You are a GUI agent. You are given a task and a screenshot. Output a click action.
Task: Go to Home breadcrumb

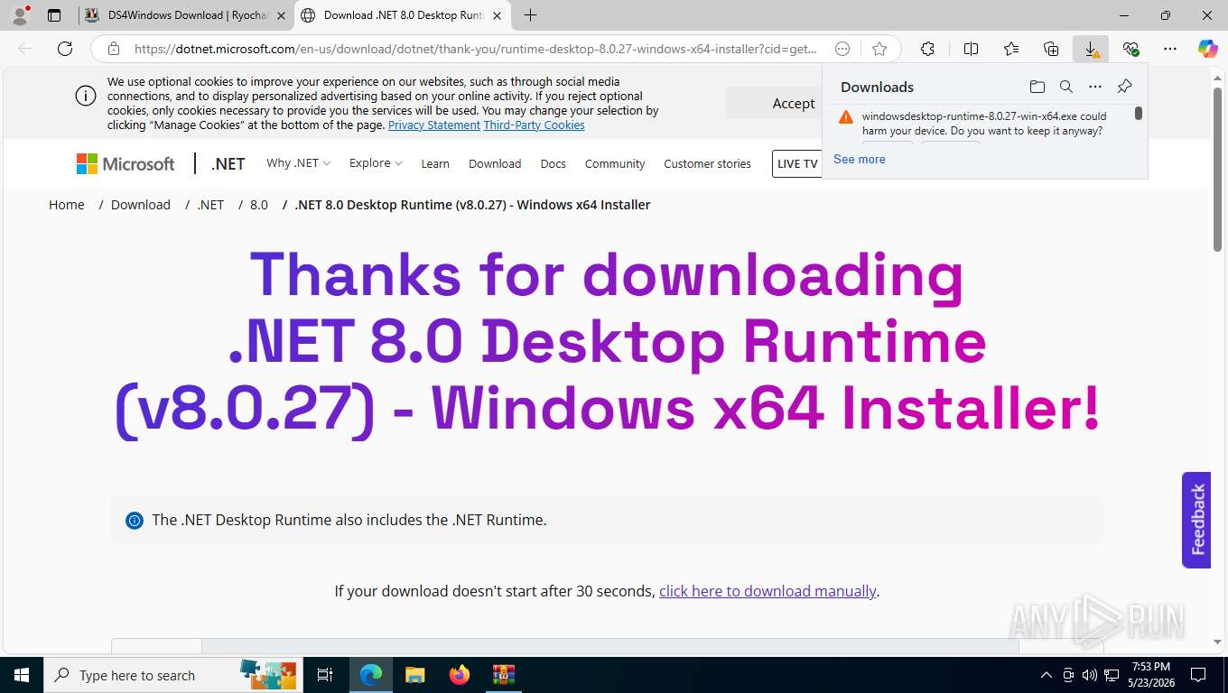coord(66,205)
